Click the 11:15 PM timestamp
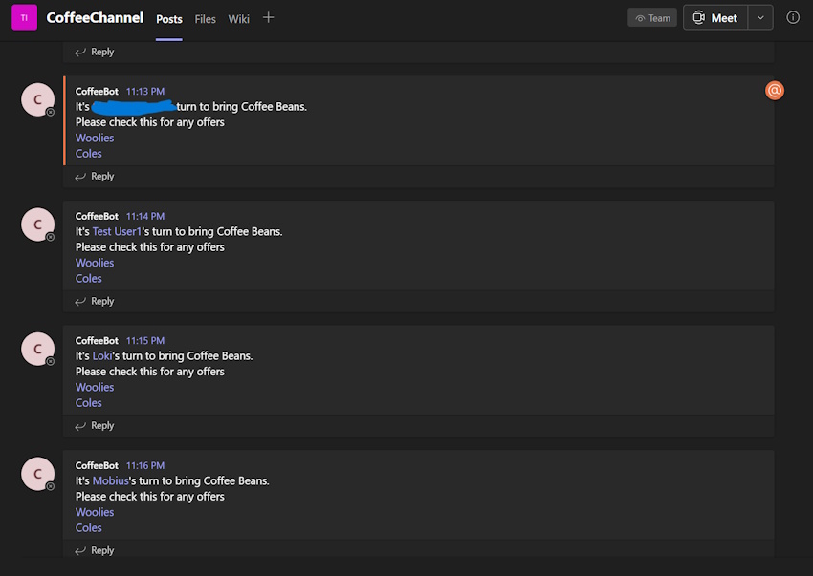This screenshot has width=813, height=576. click(x=145, y=340)
